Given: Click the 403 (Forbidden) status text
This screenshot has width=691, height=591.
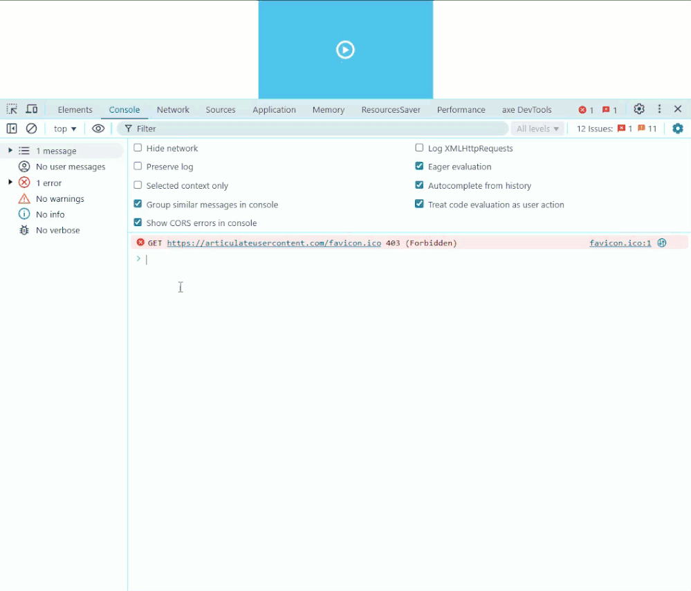Looking at the screenshot, I should point(421,243).
